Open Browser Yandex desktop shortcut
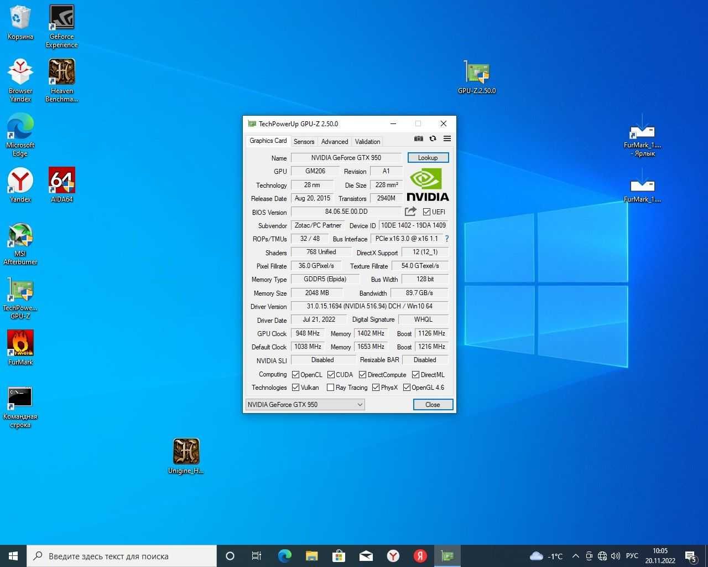This screenshot has width=708, height=567. click(x=20, y=80)
